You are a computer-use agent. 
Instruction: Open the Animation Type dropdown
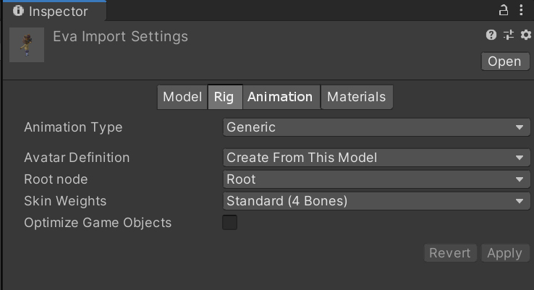[376, 127]
